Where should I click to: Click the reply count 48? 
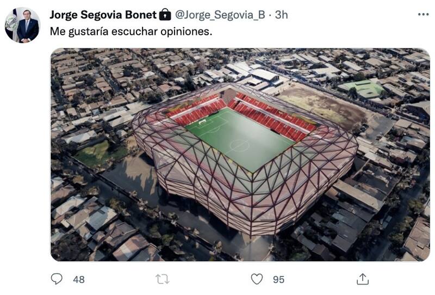(79, 279)
